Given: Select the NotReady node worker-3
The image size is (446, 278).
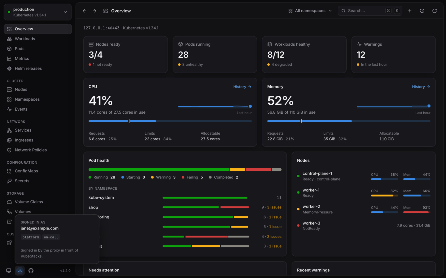Looking at the screenshot, I should (x=364, y=226).
